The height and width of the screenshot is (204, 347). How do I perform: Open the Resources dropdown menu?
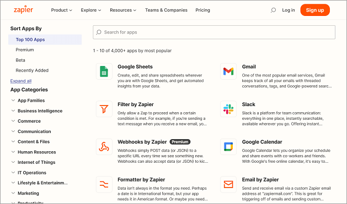[123, 10]
